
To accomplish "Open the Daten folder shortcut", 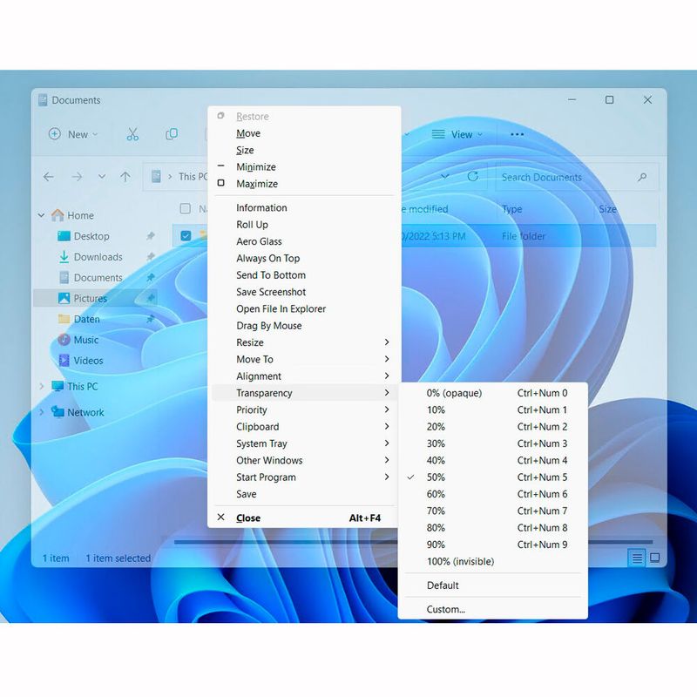I will [x=86, y=319].
